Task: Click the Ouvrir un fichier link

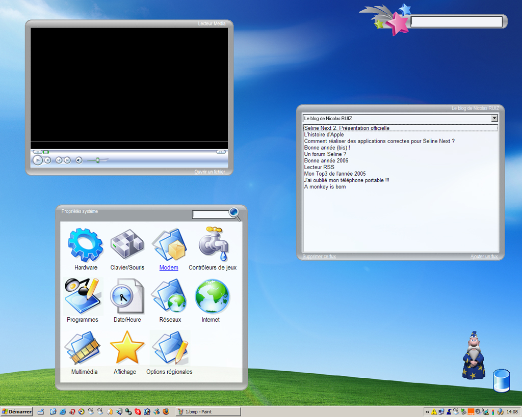Action: tap(210, 172)
